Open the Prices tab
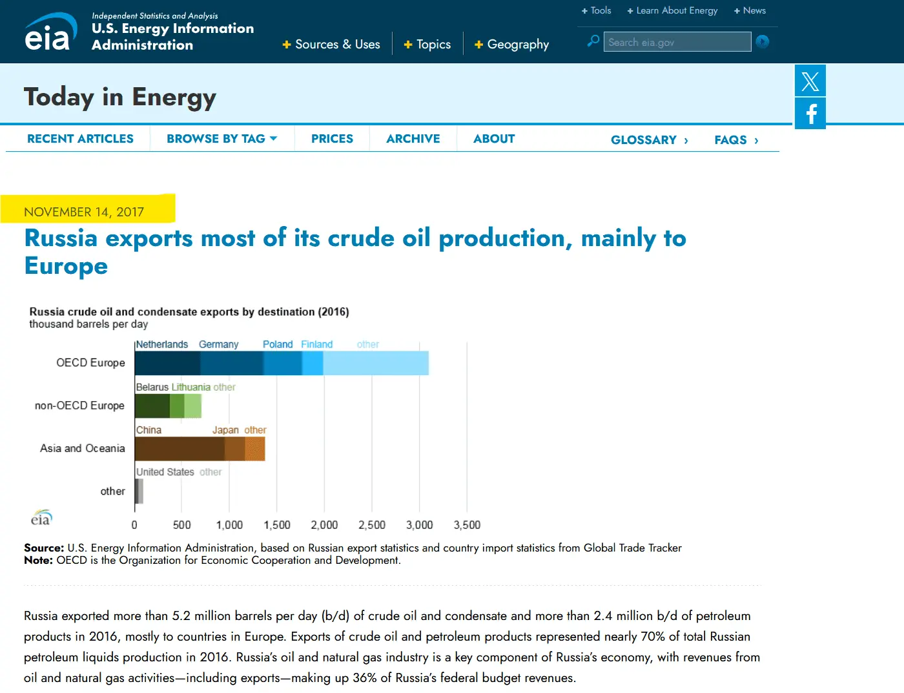 pyautogui.click(x=332, y=139)
